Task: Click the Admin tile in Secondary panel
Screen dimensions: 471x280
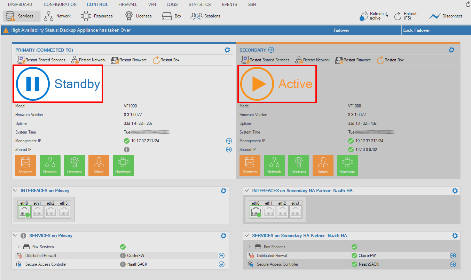Action: coord(323,165)
